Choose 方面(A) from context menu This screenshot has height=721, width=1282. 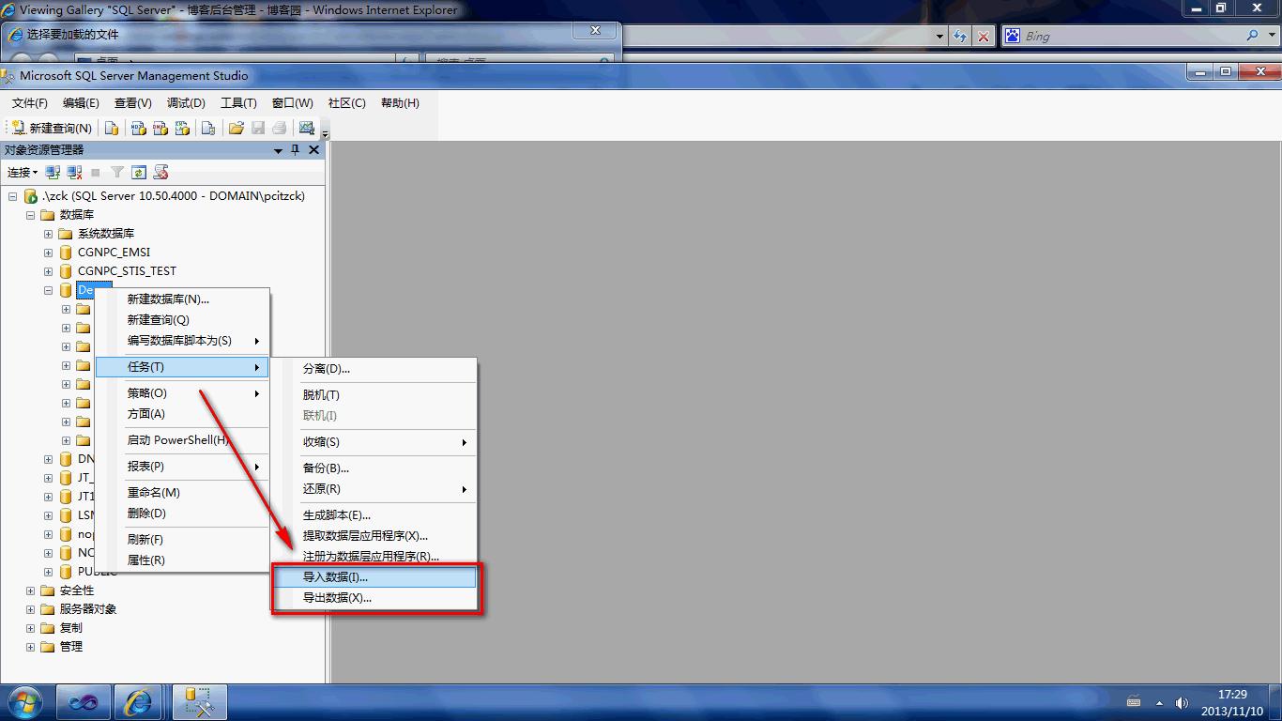(x=183, y=414)
